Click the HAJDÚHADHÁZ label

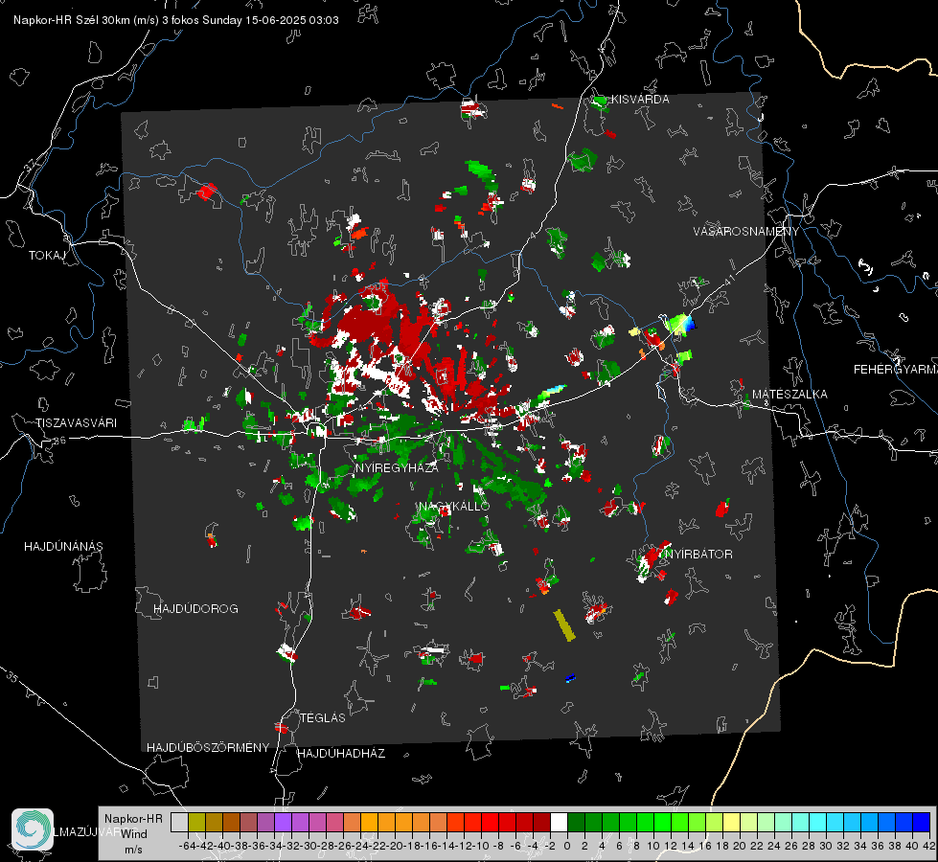click(341, 753)
